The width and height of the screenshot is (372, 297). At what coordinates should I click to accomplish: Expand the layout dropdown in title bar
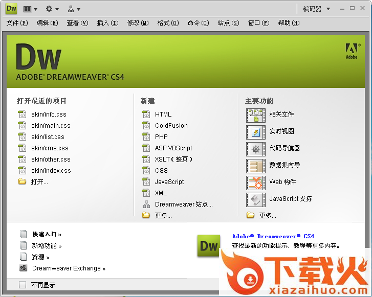pyautogui.click(x=30, y=9)
